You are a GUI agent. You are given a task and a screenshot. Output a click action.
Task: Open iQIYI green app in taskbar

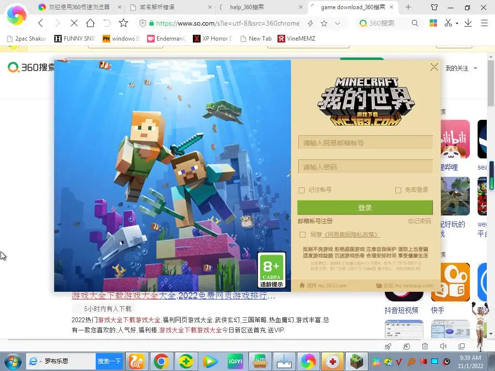[235, 361]
